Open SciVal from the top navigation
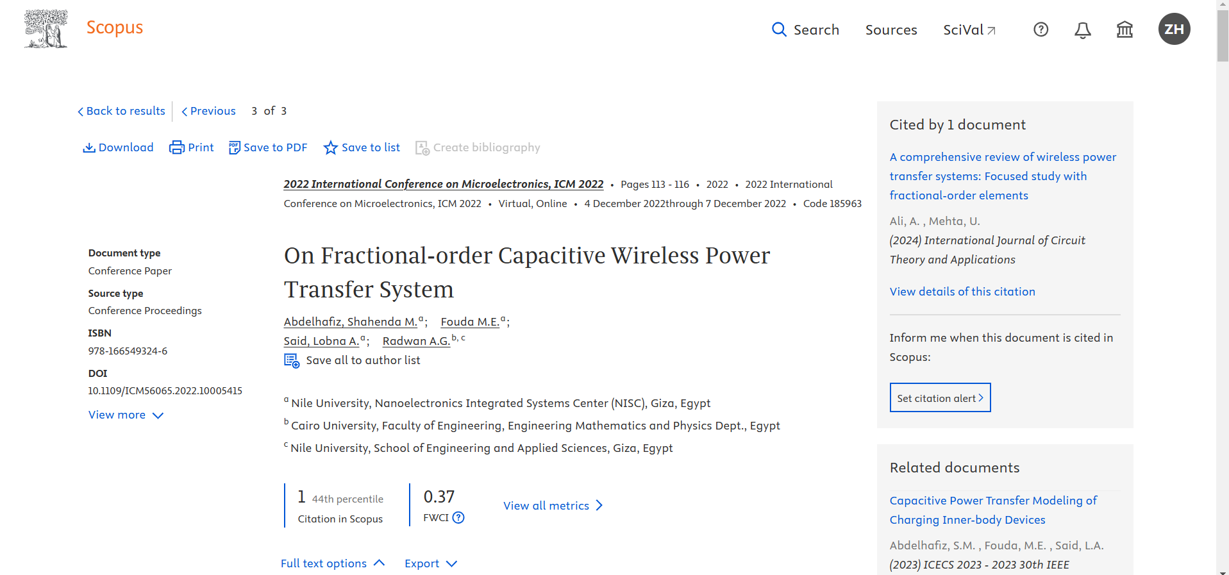 [969, 30]
